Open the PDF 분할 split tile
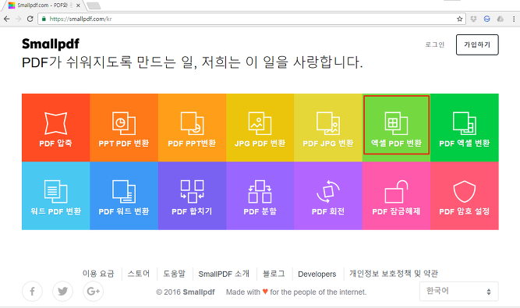The image size is (520, 308). tap(260, 196)
